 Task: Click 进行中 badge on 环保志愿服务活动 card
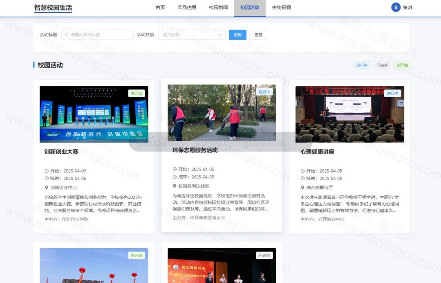coord(264,92)
